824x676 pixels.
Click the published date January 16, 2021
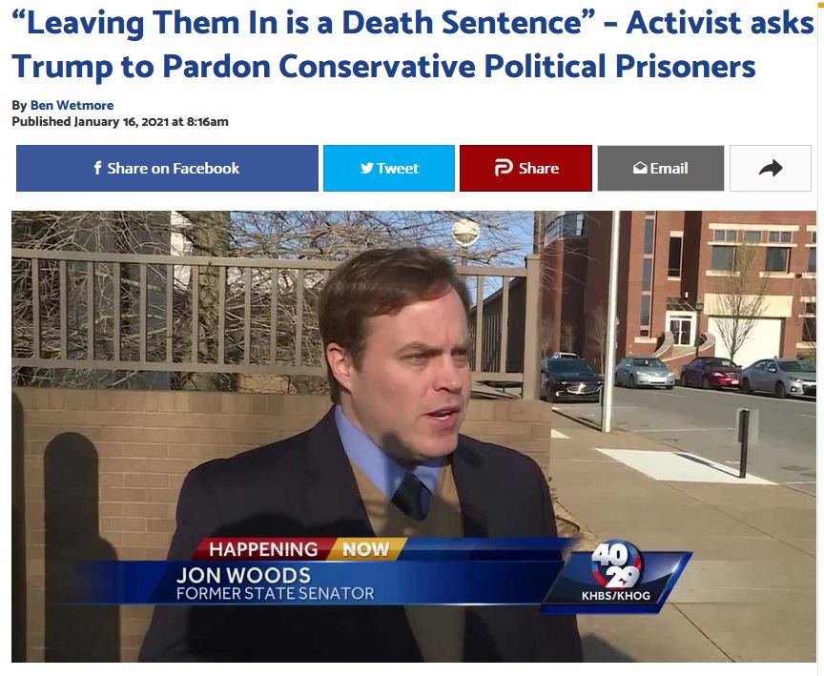click(x=121, y=121)
